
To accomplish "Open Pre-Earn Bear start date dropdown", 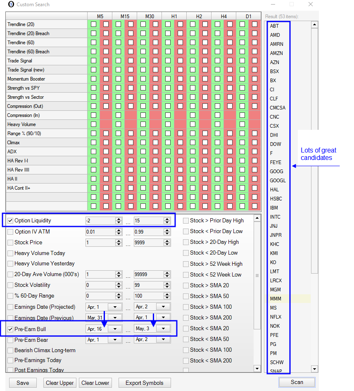I will [115, 340].
